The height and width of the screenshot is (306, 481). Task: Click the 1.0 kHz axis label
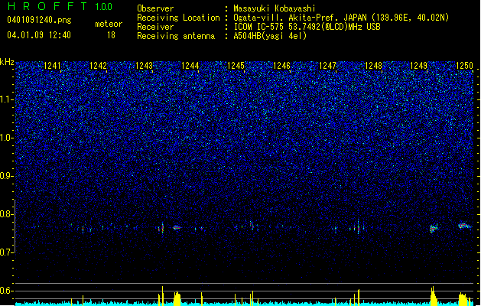point(6,138)
